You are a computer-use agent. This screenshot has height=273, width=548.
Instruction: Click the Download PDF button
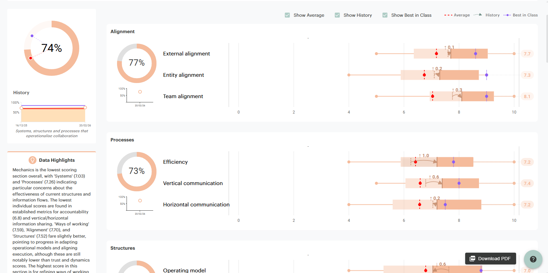click(x=490, y=259)
